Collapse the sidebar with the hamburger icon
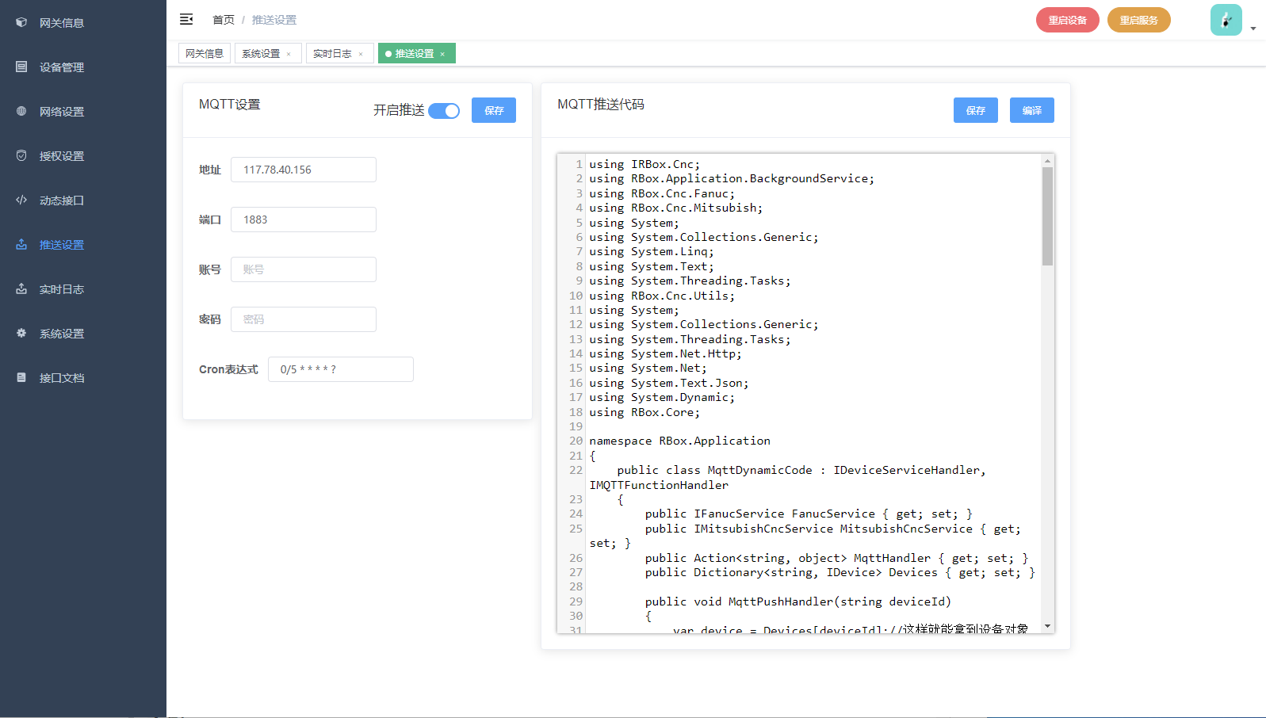Screen dimensions: 1266x718 [186, 19]
